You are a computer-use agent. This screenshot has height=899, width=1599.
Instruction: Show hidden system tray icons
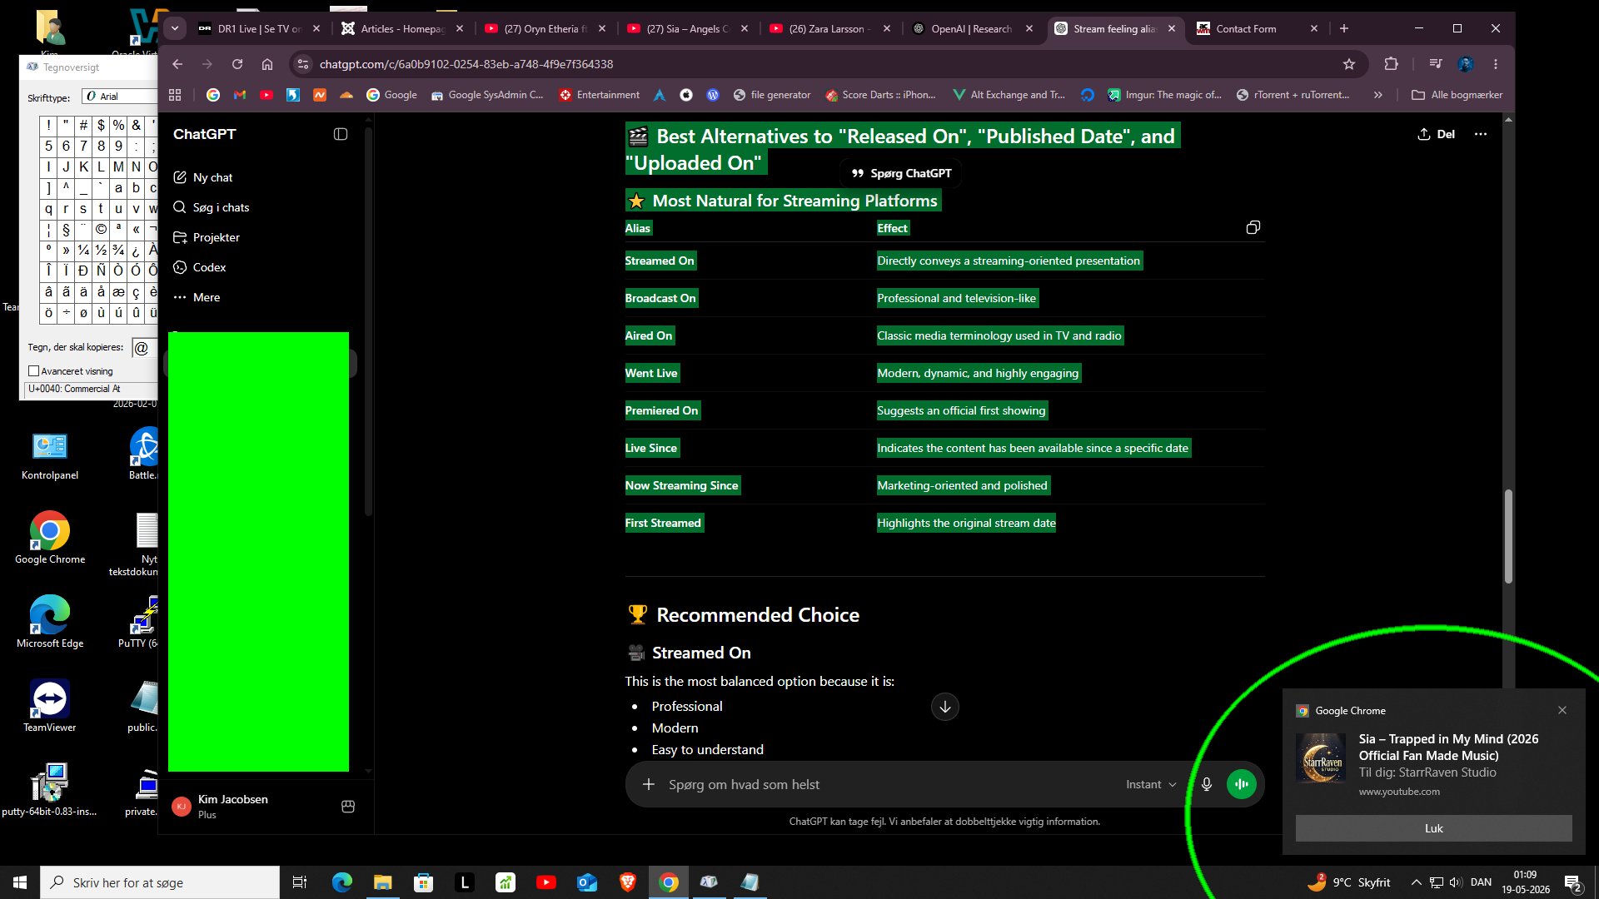coord(1416,882)
